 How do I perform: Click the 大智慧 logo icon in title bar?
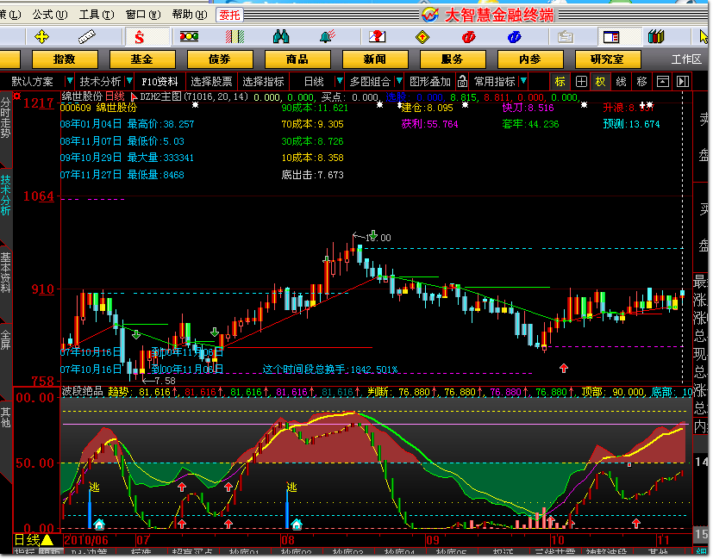point(430,15)
